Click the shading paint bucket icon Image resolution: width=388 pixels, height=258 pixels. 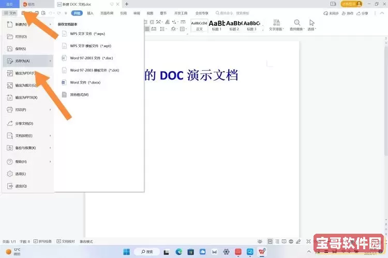coord(174,29)
